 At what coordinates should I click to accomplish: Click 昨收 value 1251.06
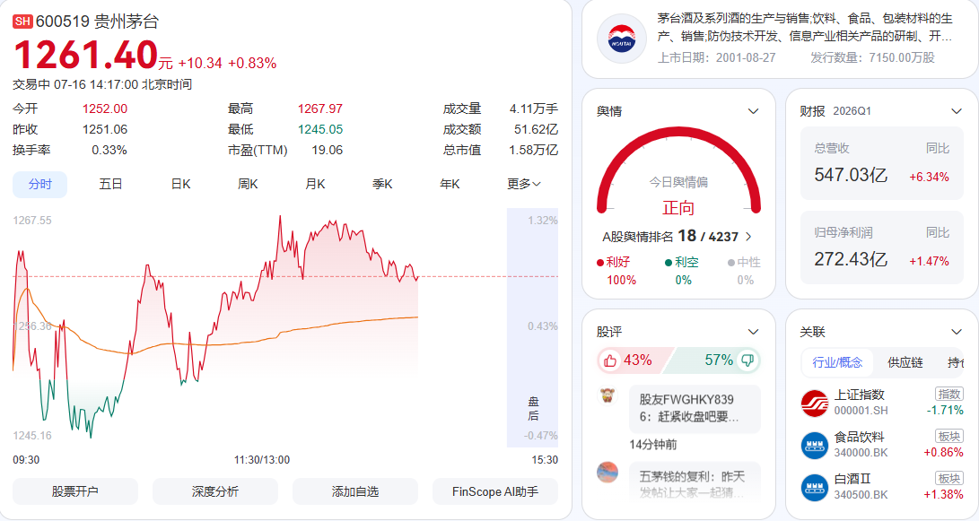(105, 129)
